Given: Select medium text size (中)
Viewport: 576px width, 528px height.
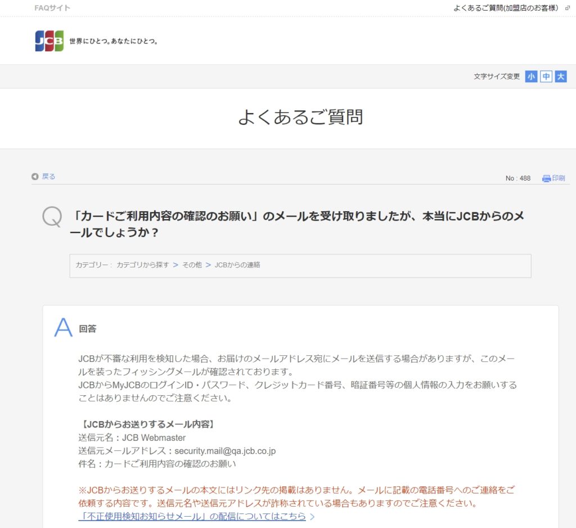Looking at the screenshot, I should (x=546, y=77).
